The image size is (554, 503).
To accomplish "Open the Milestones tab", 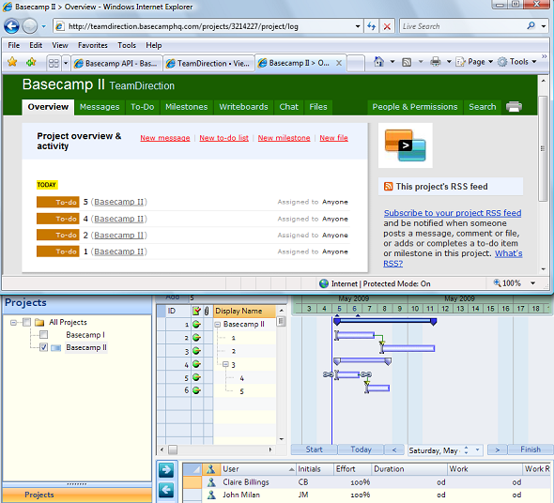I will [x=187, y=107].
